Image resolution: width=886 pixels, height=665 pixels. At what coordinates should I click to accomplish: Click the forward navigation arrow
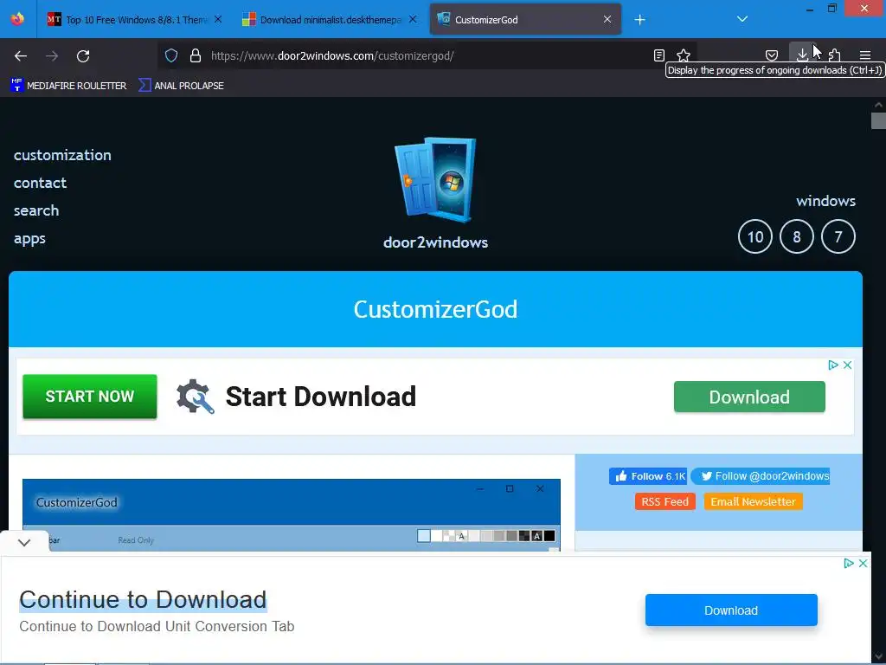coord(52,56)
